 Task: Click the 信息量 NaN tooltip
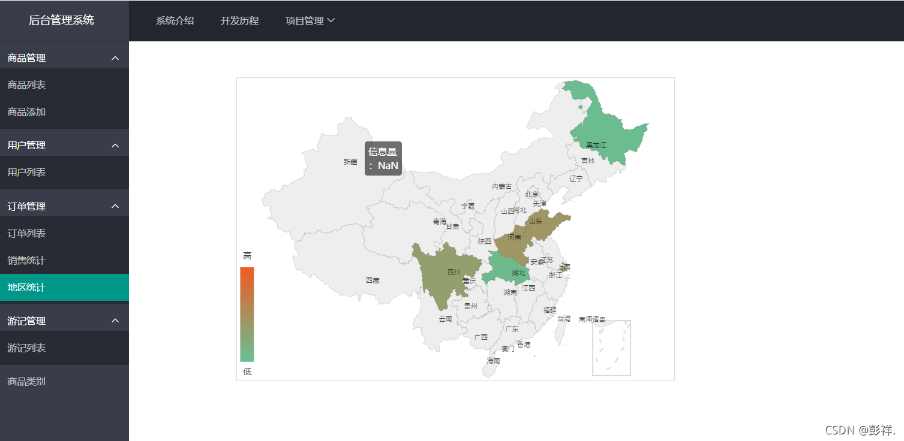383,159
